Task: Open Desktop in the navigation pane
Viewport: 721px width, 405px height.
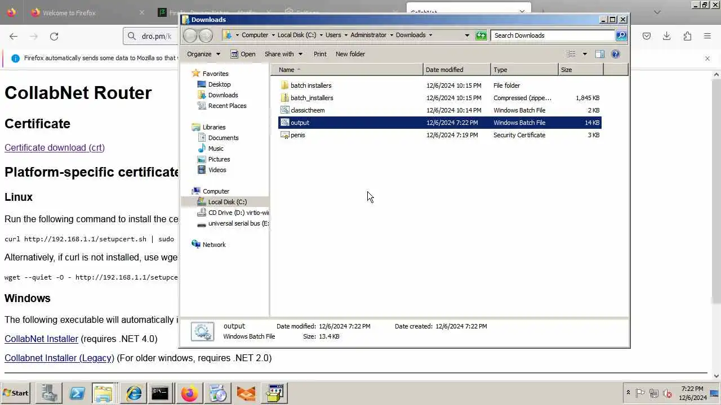Action: click(219, 84)
